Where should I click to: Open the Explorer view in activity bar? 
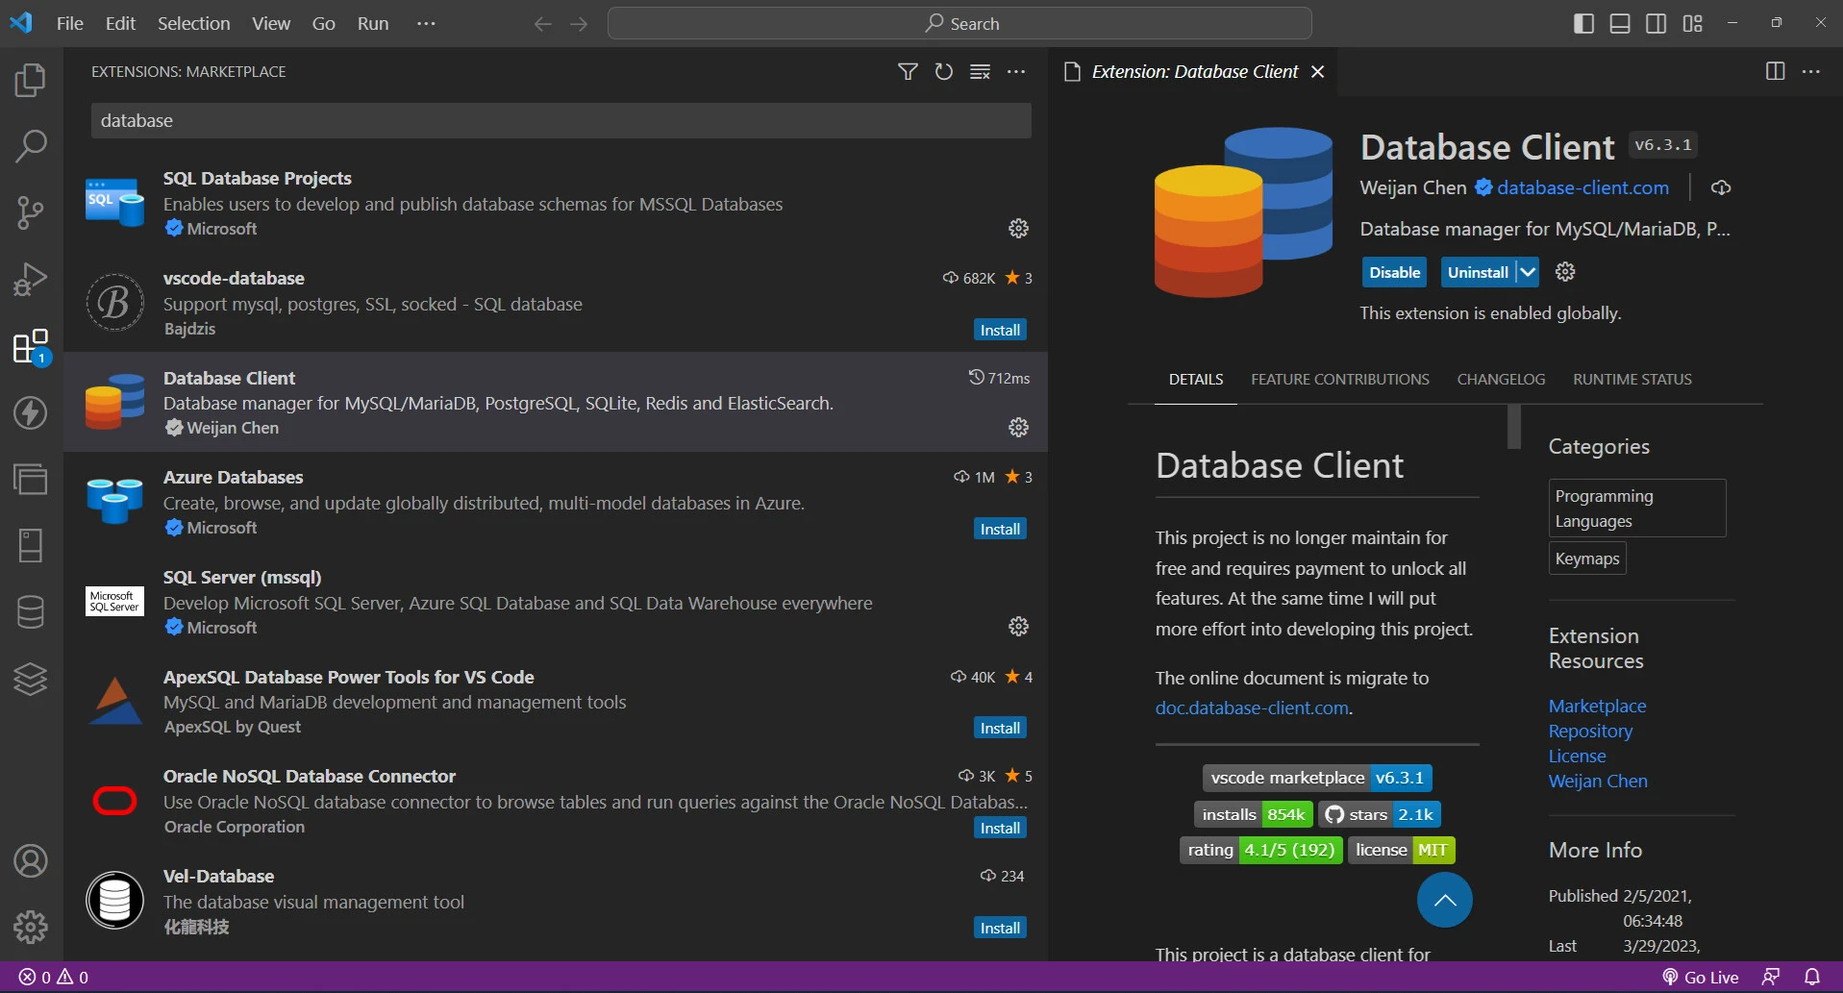pyautogui.click(x=30, y=80)
